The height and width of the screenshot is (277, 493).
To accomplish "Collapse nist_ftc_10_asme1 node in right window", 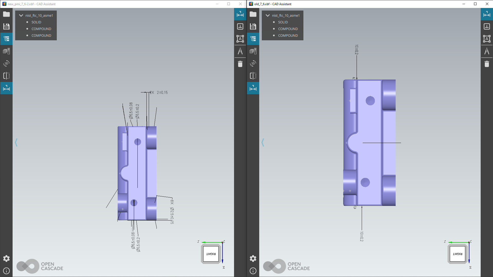I will pos(268,15).
